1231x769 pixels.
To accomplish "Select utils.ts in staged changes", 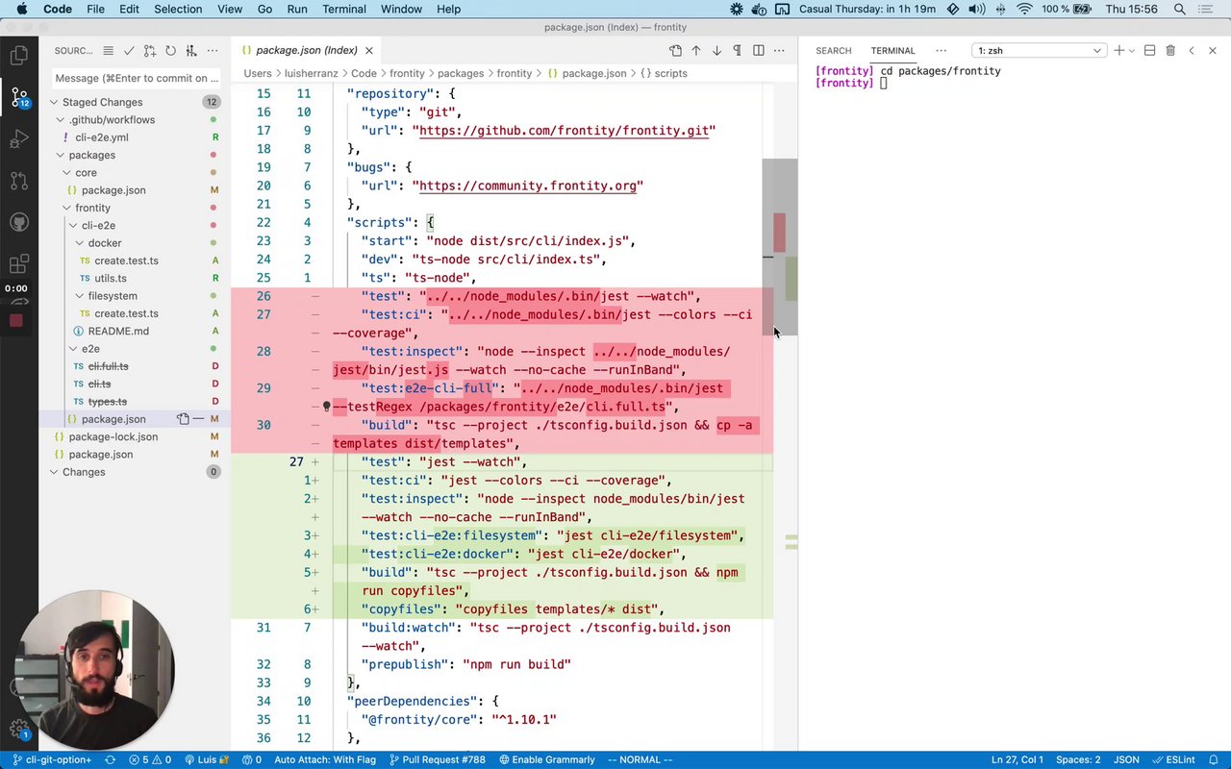I will [111, 278].
